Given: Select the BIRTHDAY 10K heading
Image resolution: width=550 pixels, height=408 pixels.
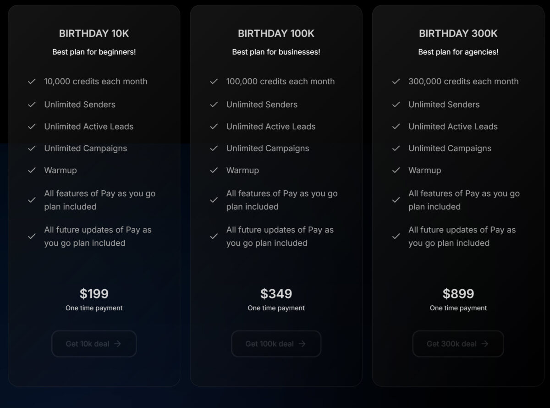Looking at the screenshot, I should click(x=94, y=33).
